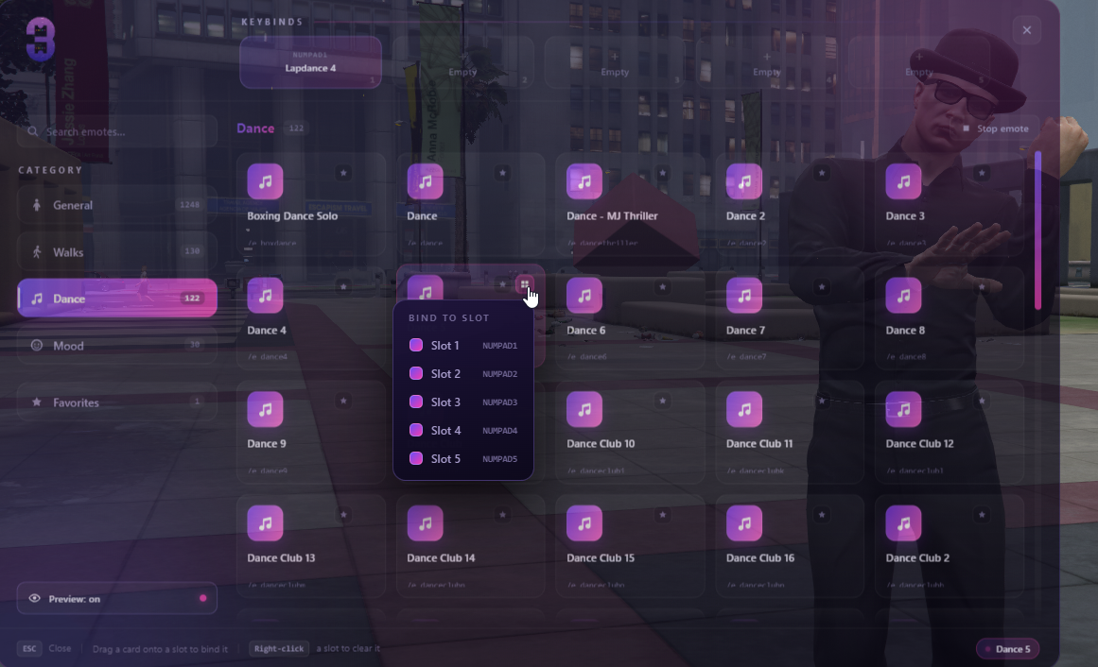The width and height of the screenshot is (1098, 667).
Task: Click the Dance Club 15 music icon
Action: pos(584,522)
